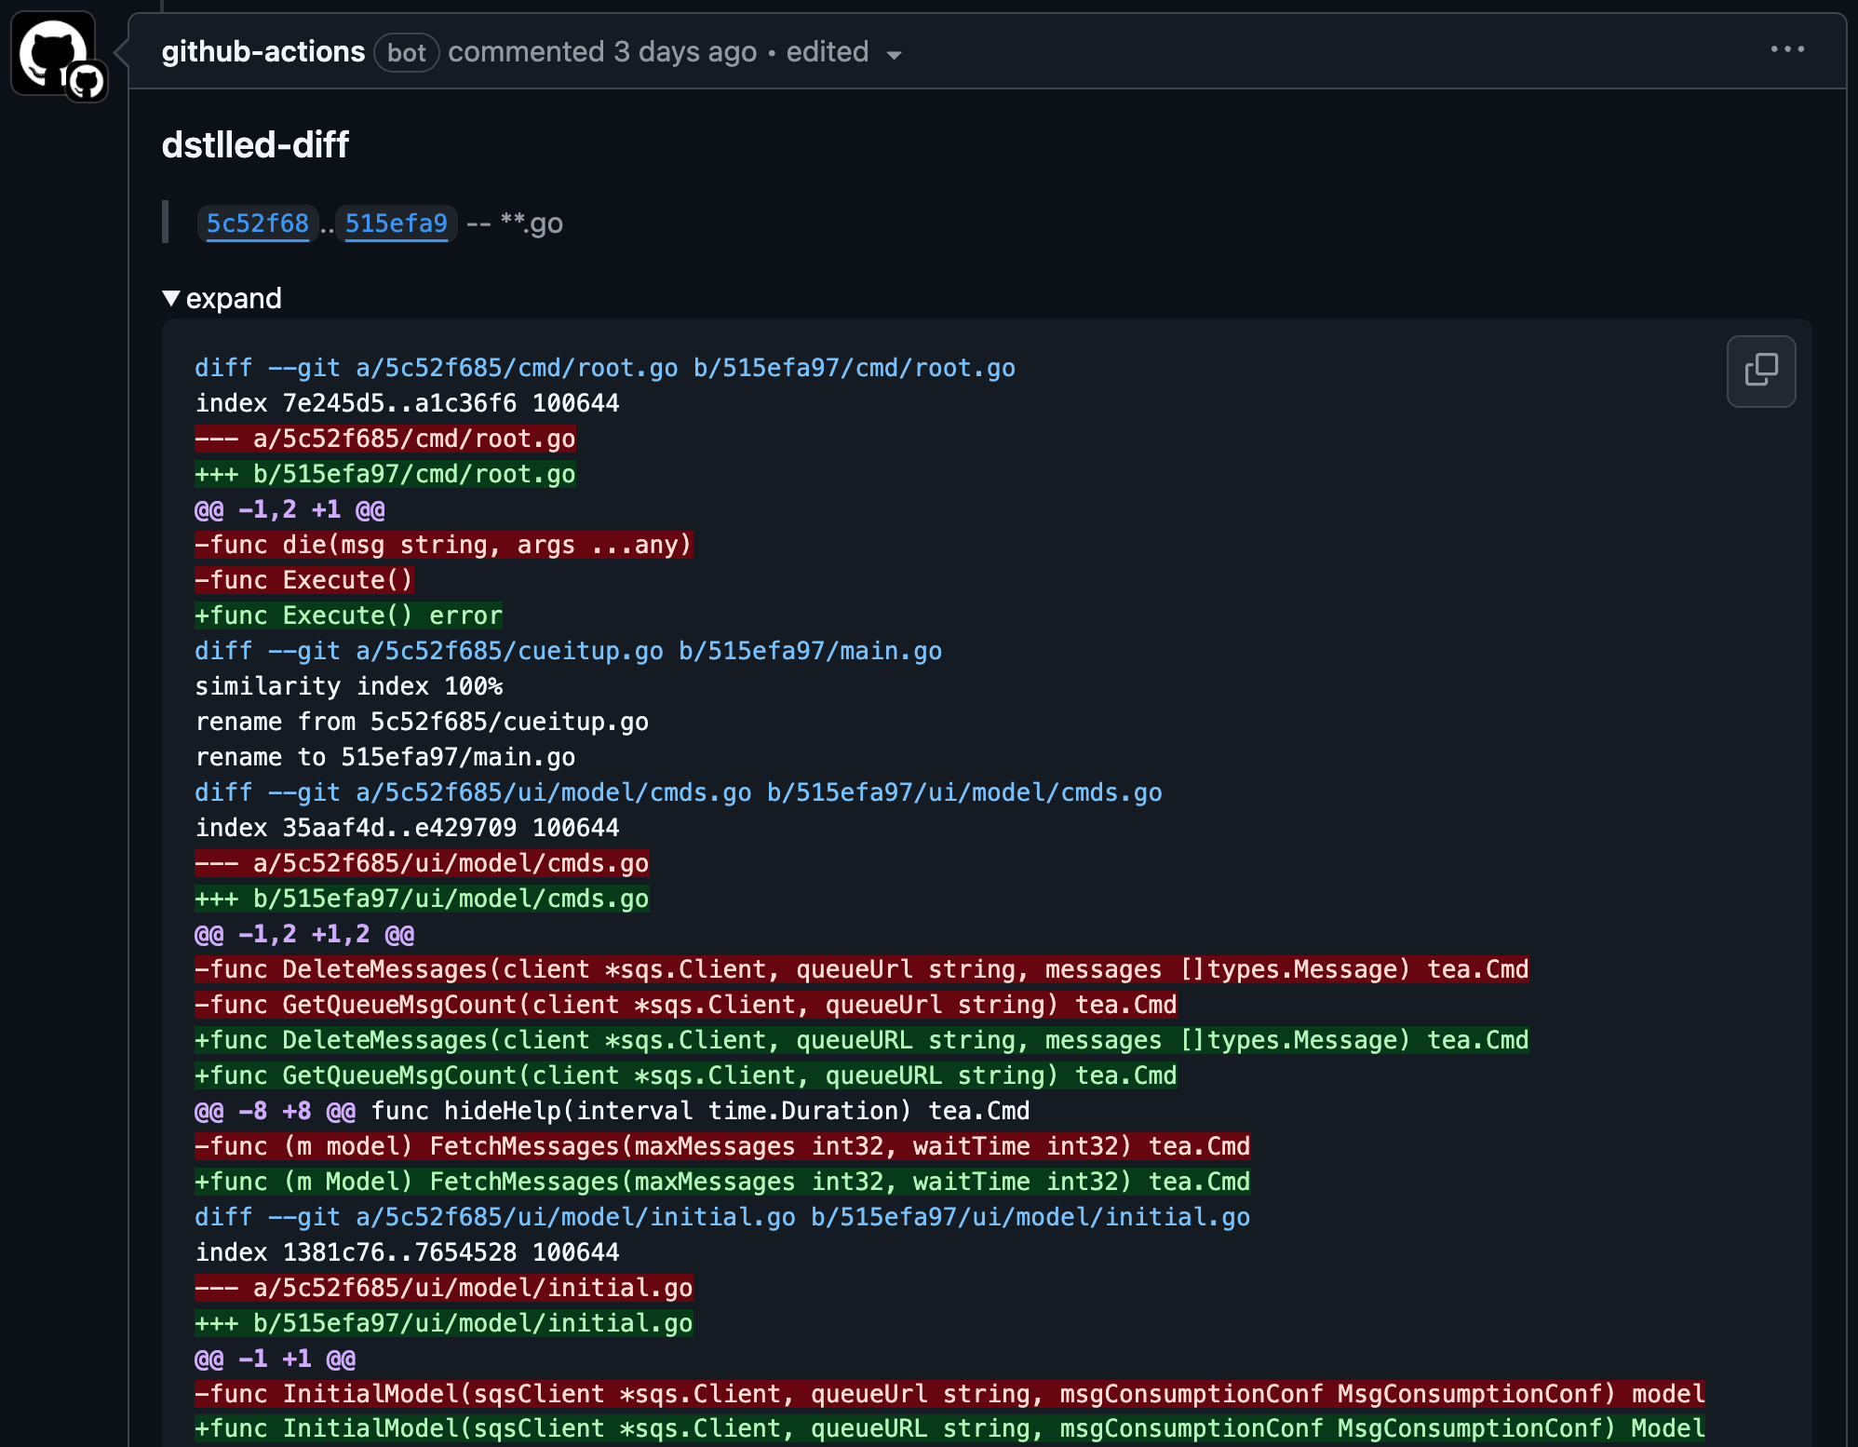Open commit 5c52f68 link
This screenshot has width=1858, height=1447.
[258, 223]
